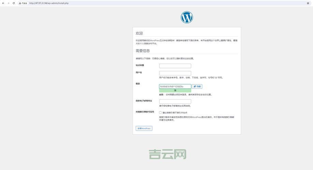Reload the page with the refresh icon
This screenshot has height=170, width=313.
click(14, 3)
